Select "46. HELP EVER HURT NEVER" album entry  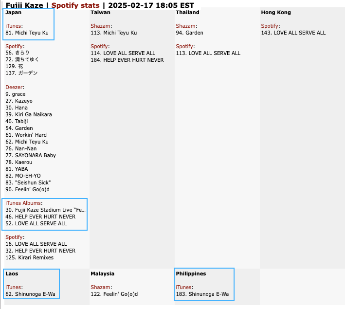click(x=40, y=217)
